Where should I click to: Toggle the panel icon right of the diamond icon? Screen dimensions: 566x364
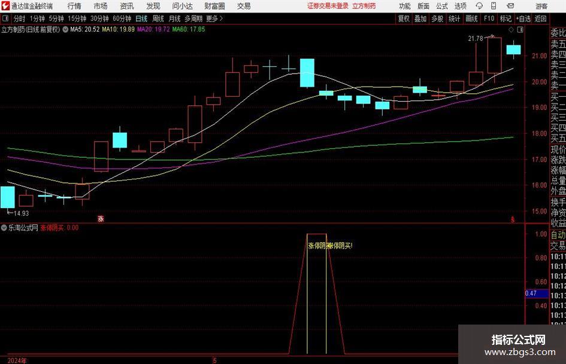tap(520, 30)
